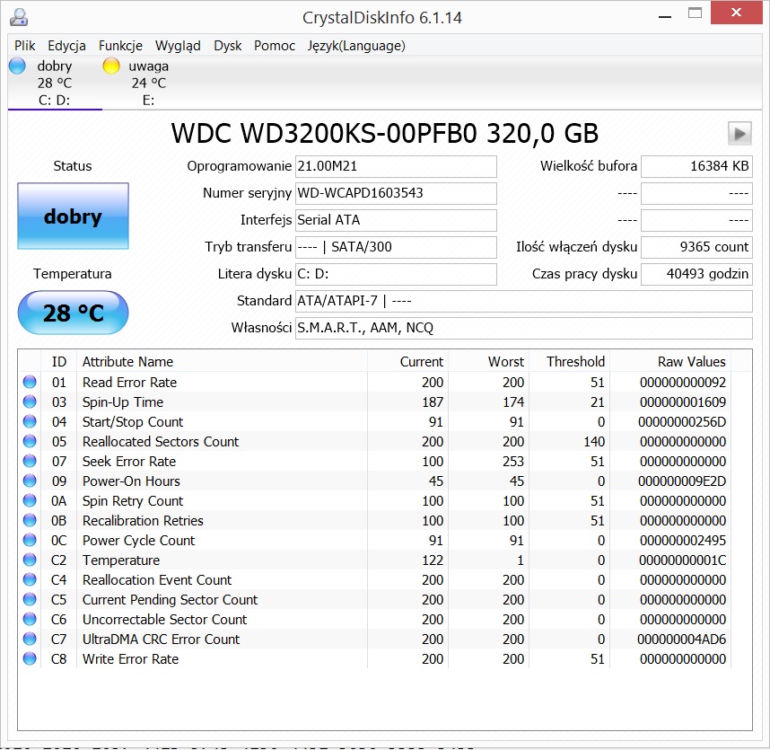Click status icon for Reallocation Event Count
The width and height of the screenshot is (770, 750).
[x=30, y=579]
